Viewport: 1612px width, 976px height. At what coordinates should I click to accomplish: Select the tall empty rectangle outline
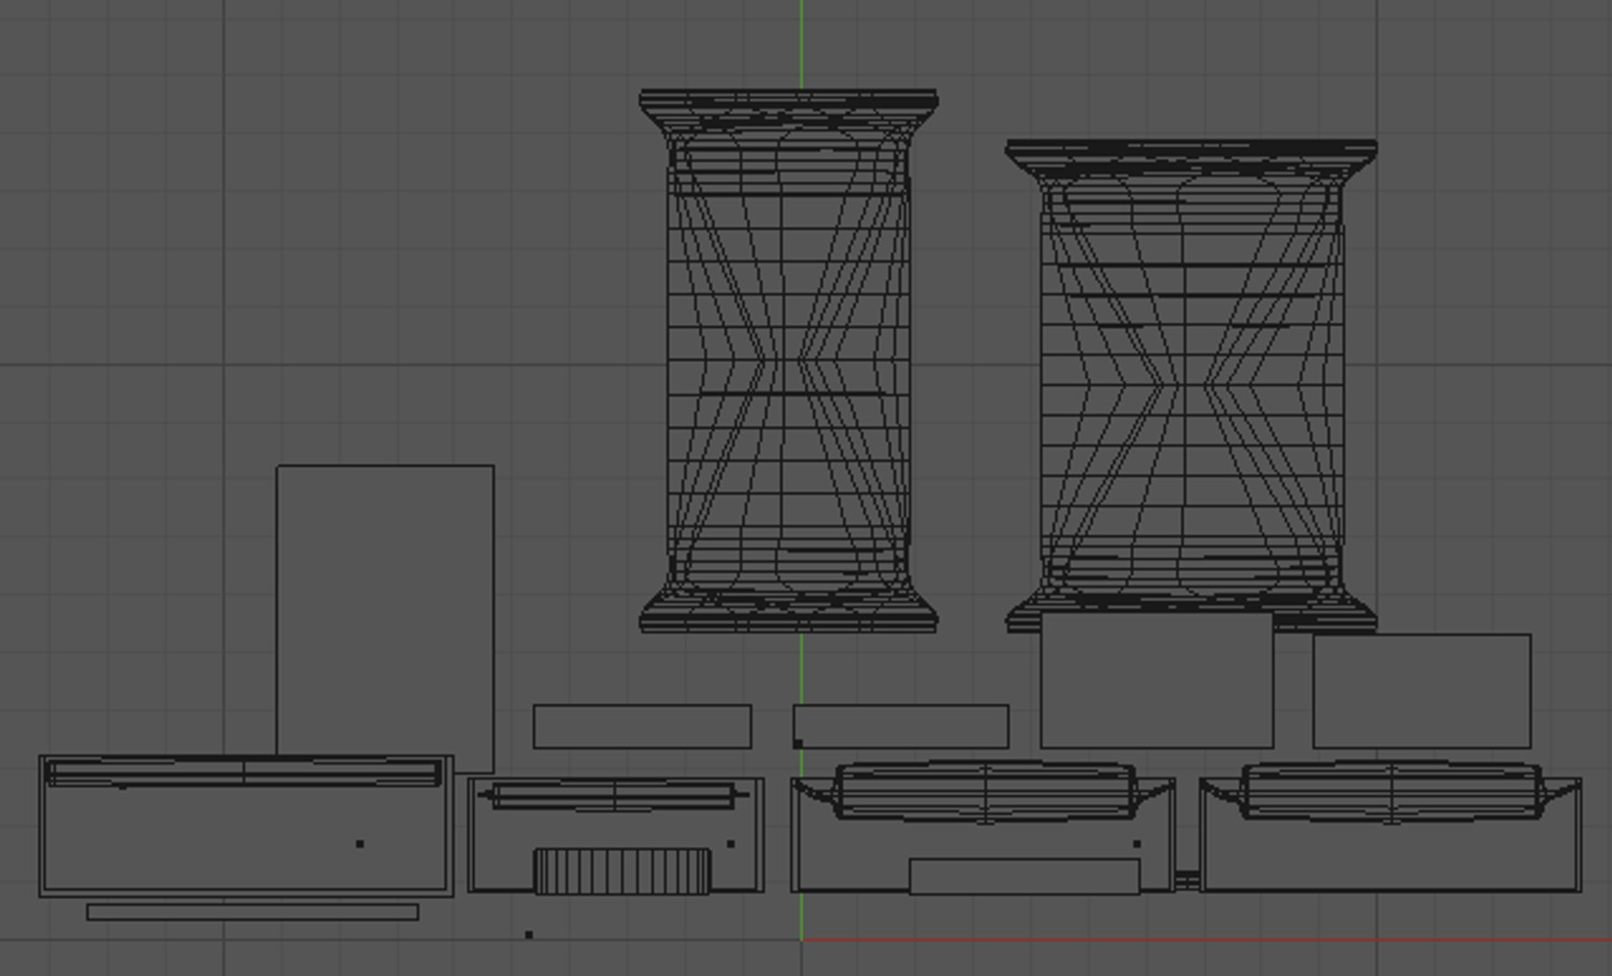tap(385, 619)
